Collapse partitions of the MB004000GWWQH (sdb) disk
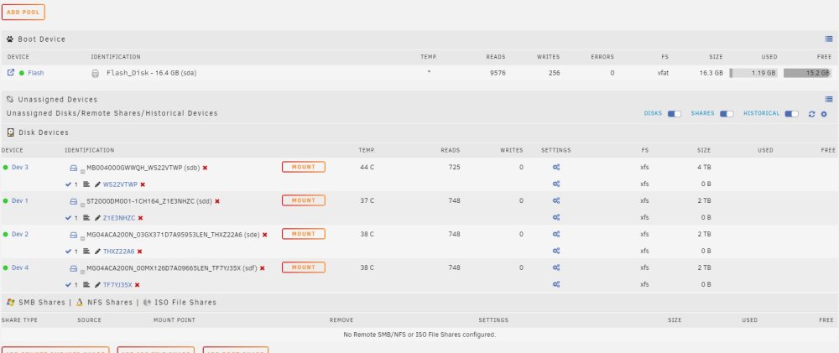Screen dimensions: 839x353 (82, 170)
